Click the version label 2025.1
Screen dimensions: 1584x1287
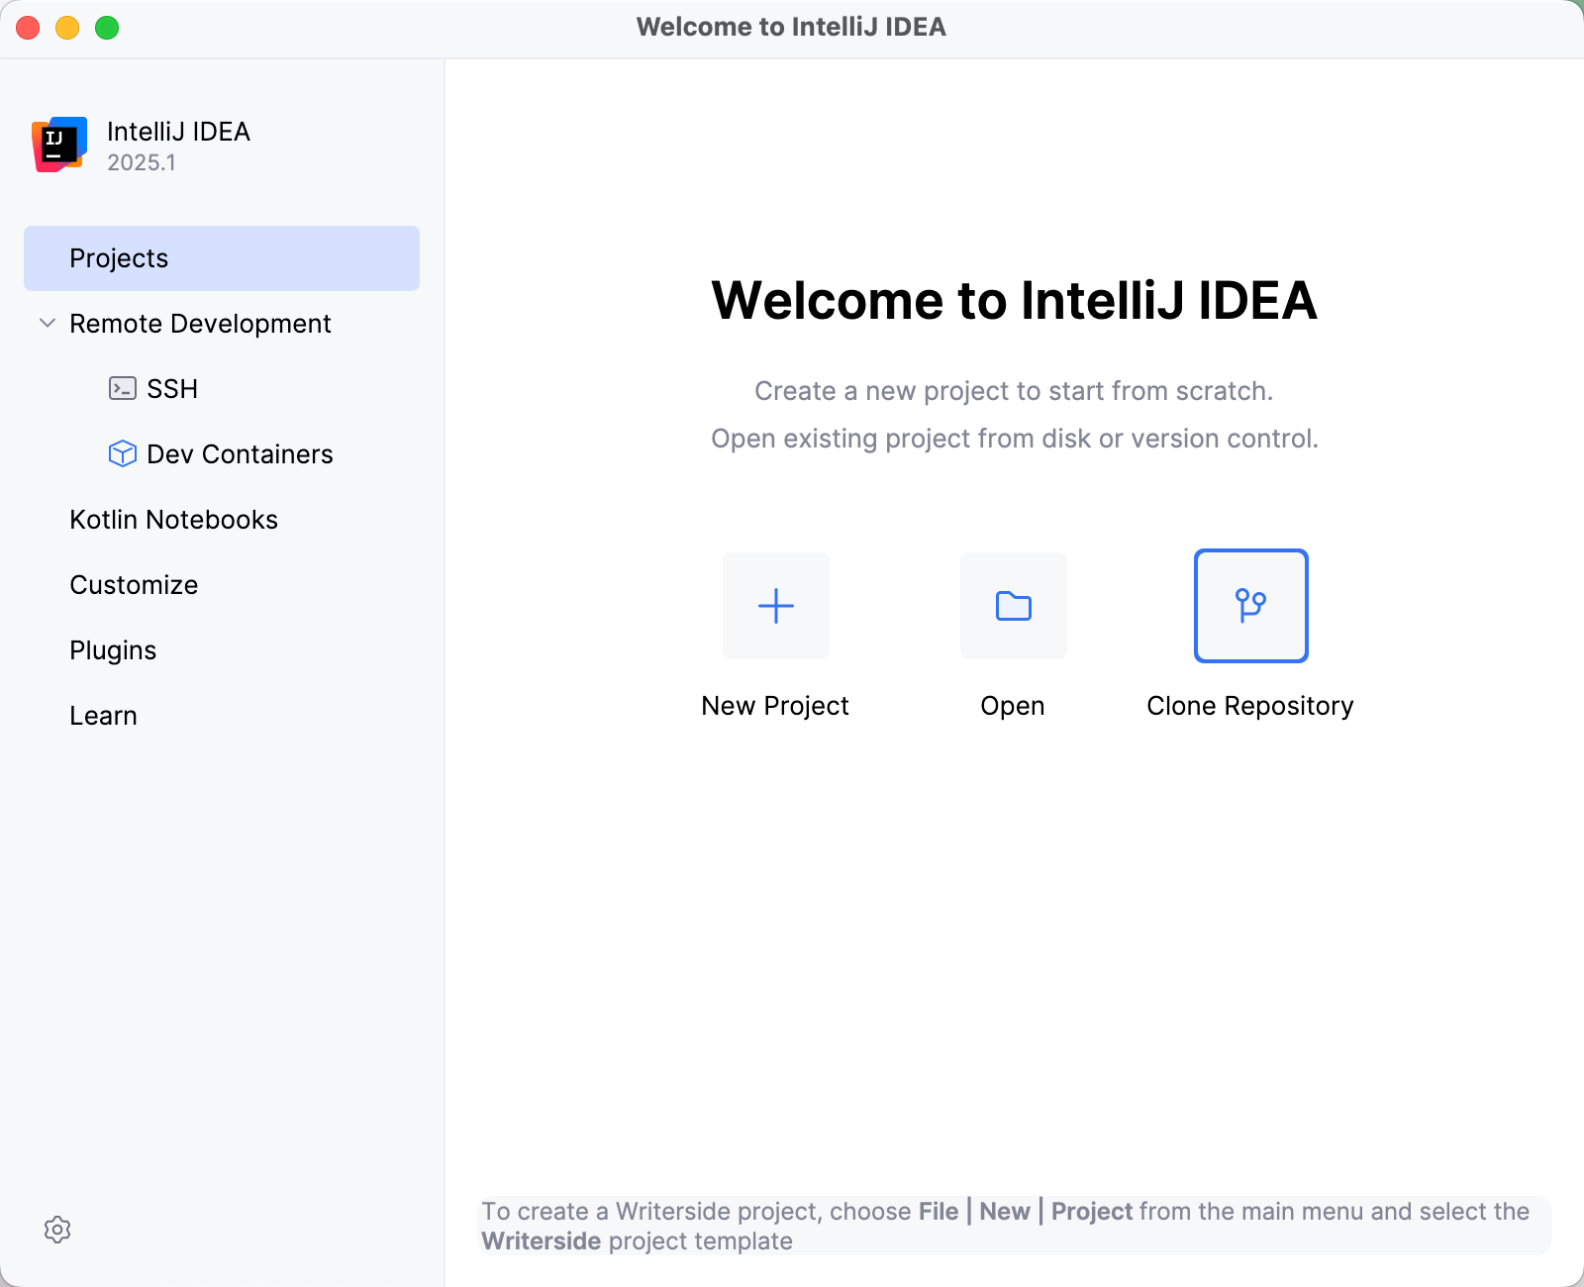coord(142,162)
